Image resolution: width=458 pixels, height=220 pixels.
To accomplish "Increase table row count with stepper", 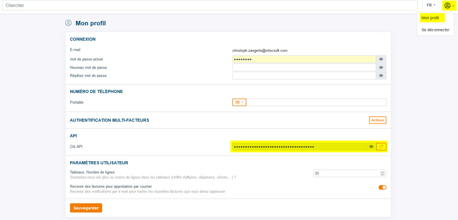I will point(382,172).
